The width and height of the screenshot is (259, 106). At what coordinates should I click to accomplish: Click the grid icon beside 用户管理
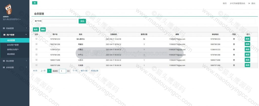[5, 35]
